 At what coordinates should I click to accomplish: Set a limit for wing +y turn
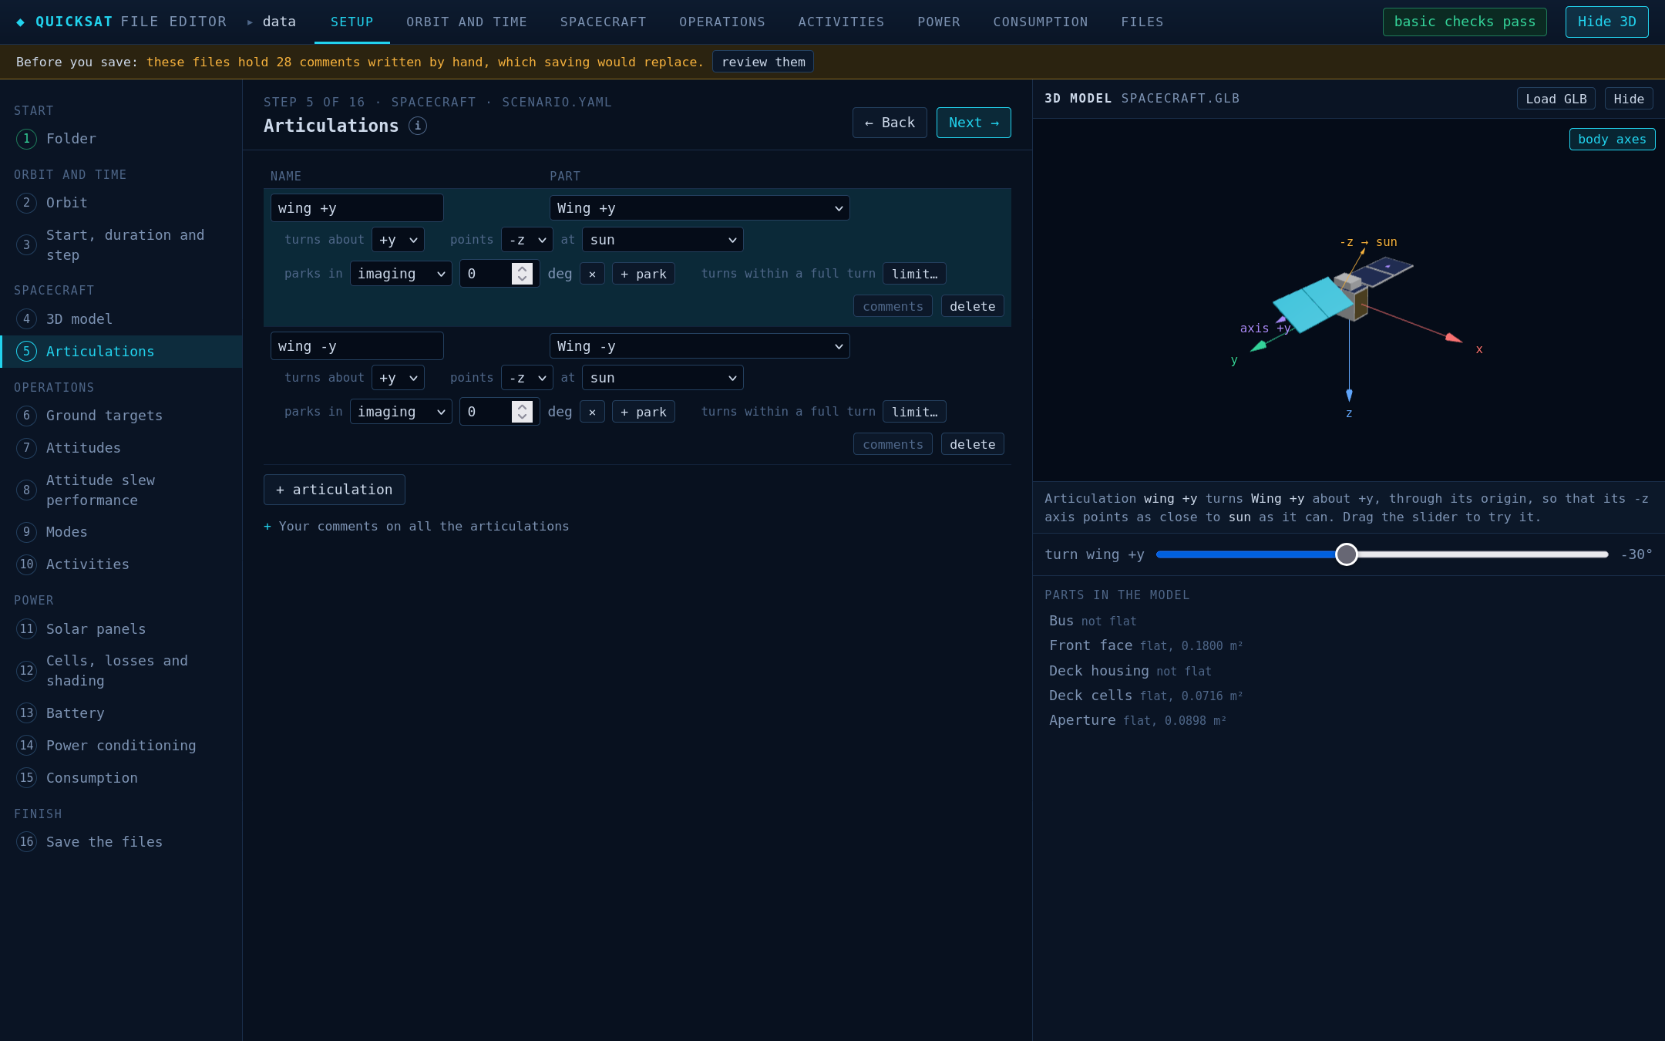914,274
